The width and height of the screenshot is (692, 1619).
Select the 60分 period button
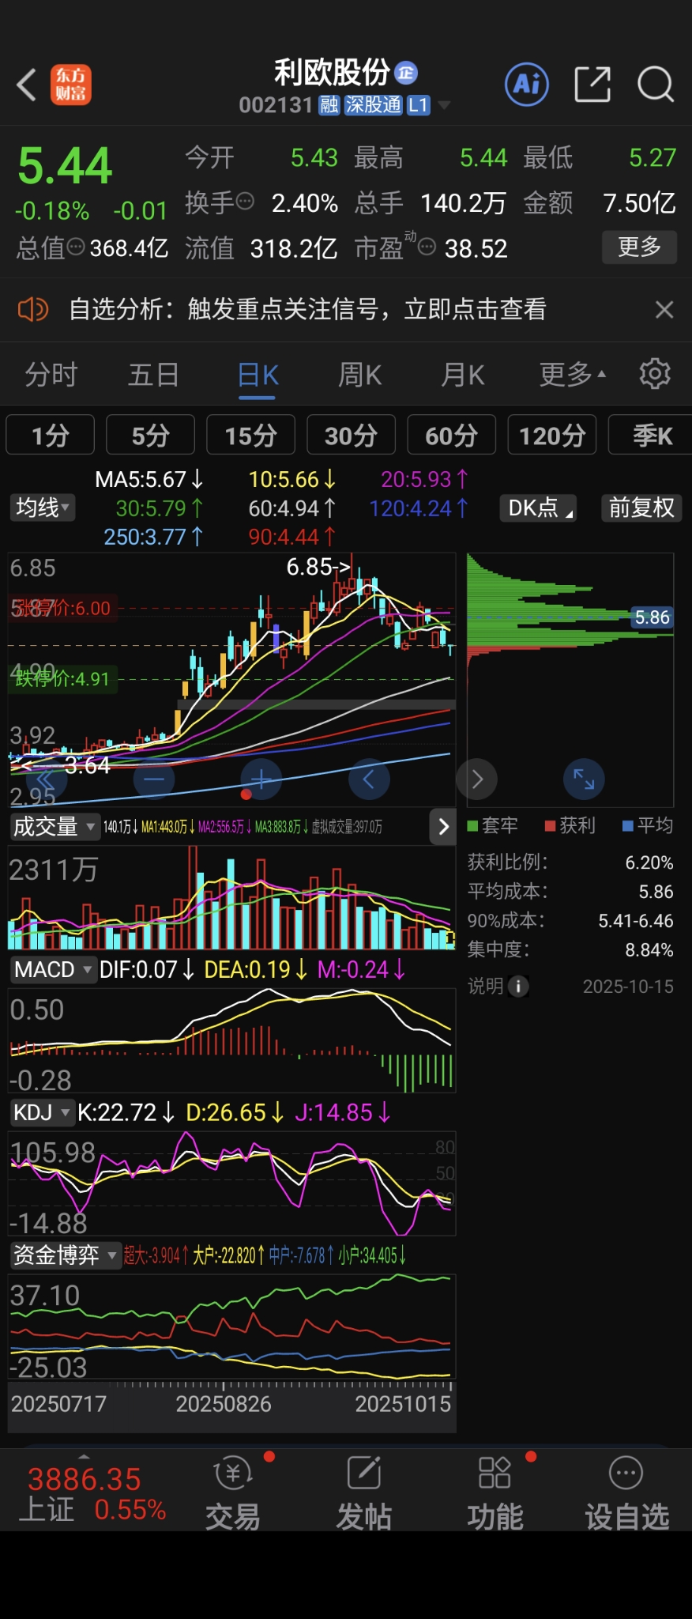tap(452, 435)
